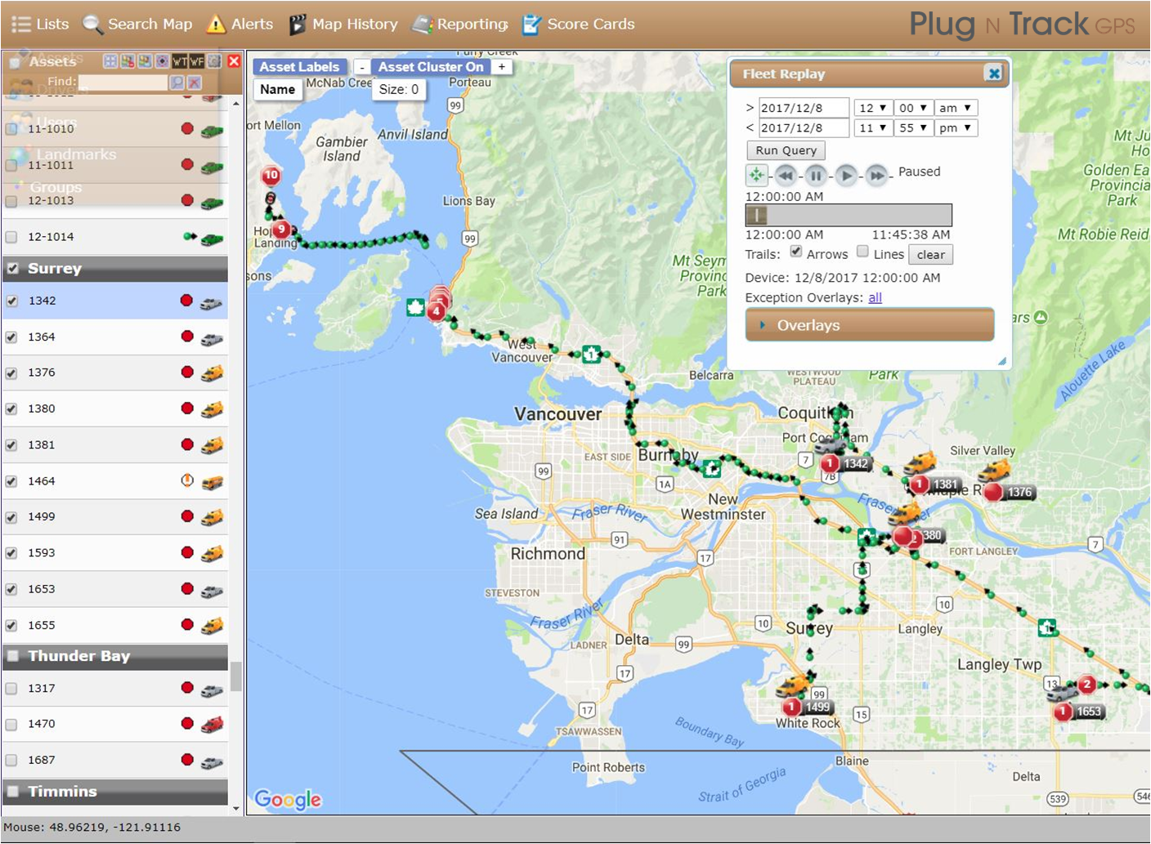Open the am/pm dropdown for the start time
This screenshot has height=844, width=1151.
955,107
